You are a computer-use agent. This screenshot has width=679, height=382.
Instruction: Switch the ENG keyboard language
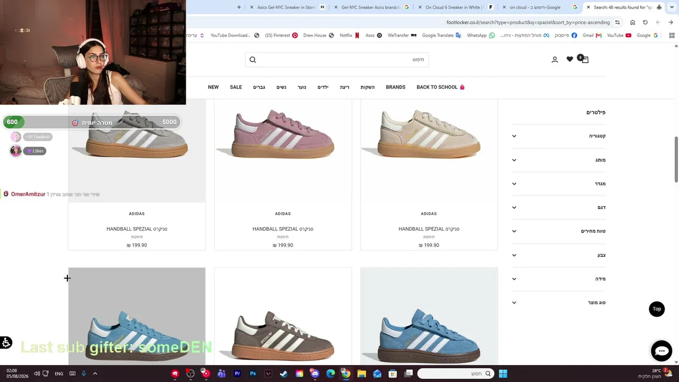pos(59,374)
